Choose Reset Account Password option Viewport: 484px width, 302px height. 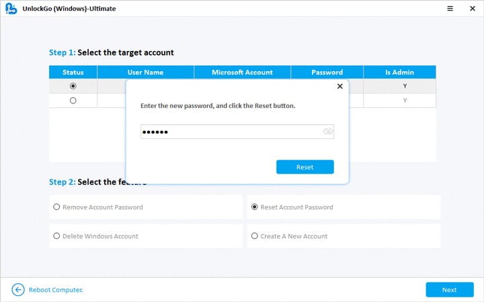tap(254, 207)
